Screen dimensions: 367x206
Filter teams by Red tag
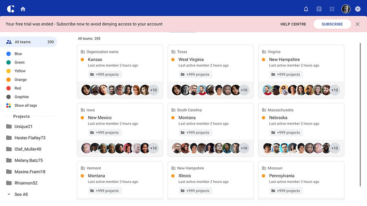tap(18, 88)
